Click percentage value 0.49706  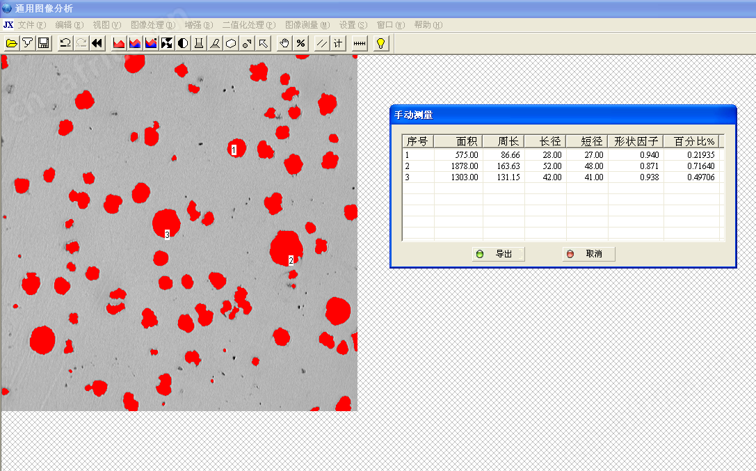[x=701, y=177]
